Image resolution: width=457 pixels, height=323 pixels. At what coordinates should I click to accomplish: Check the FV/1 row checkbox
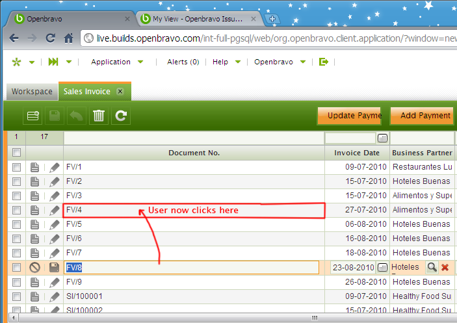tap(17, 167)
